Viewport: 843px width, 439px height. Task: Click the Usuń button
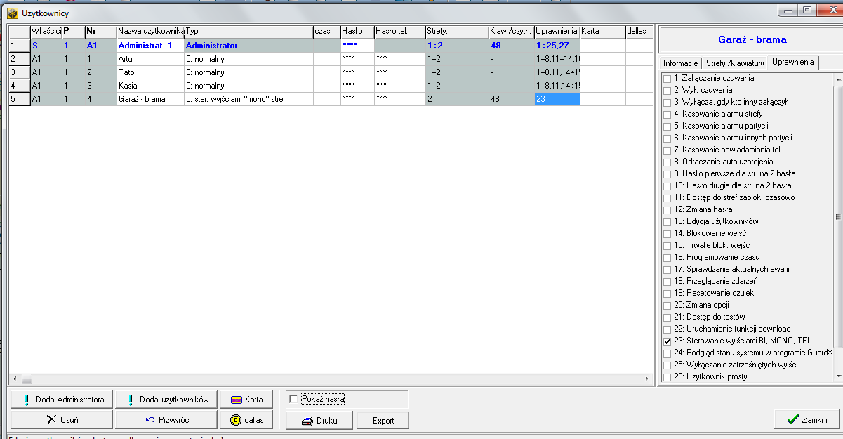tap(61, 420)
